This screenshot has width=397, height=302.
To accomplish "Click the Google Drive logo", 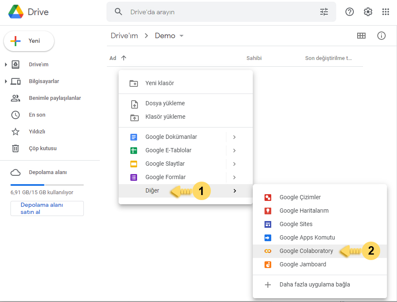I will click(x=16, y=12).
